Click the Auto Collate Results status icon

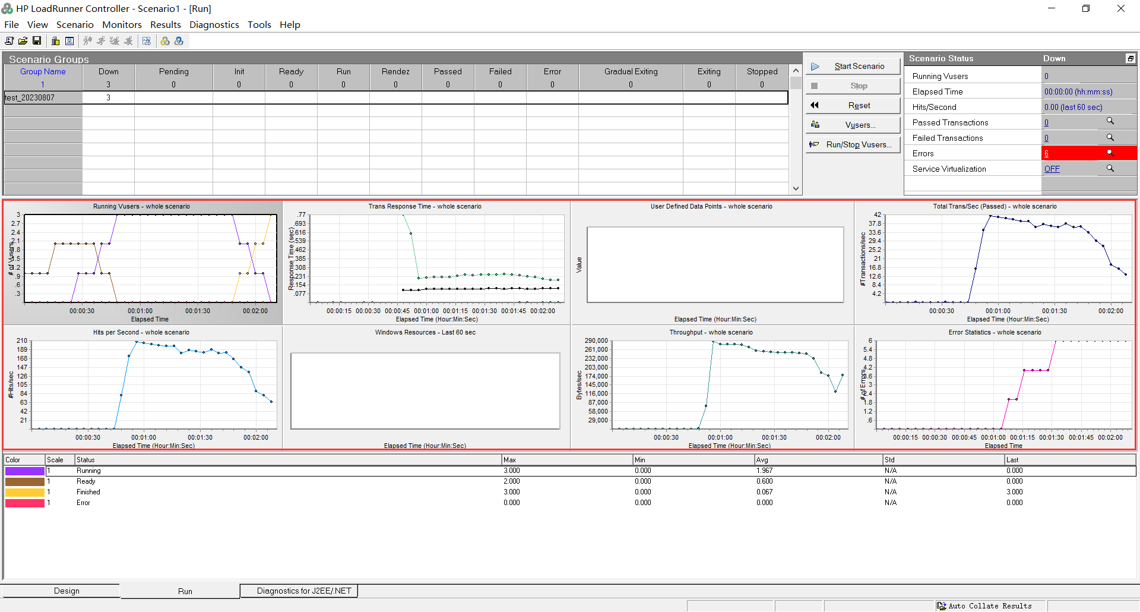tap(942, 606)
